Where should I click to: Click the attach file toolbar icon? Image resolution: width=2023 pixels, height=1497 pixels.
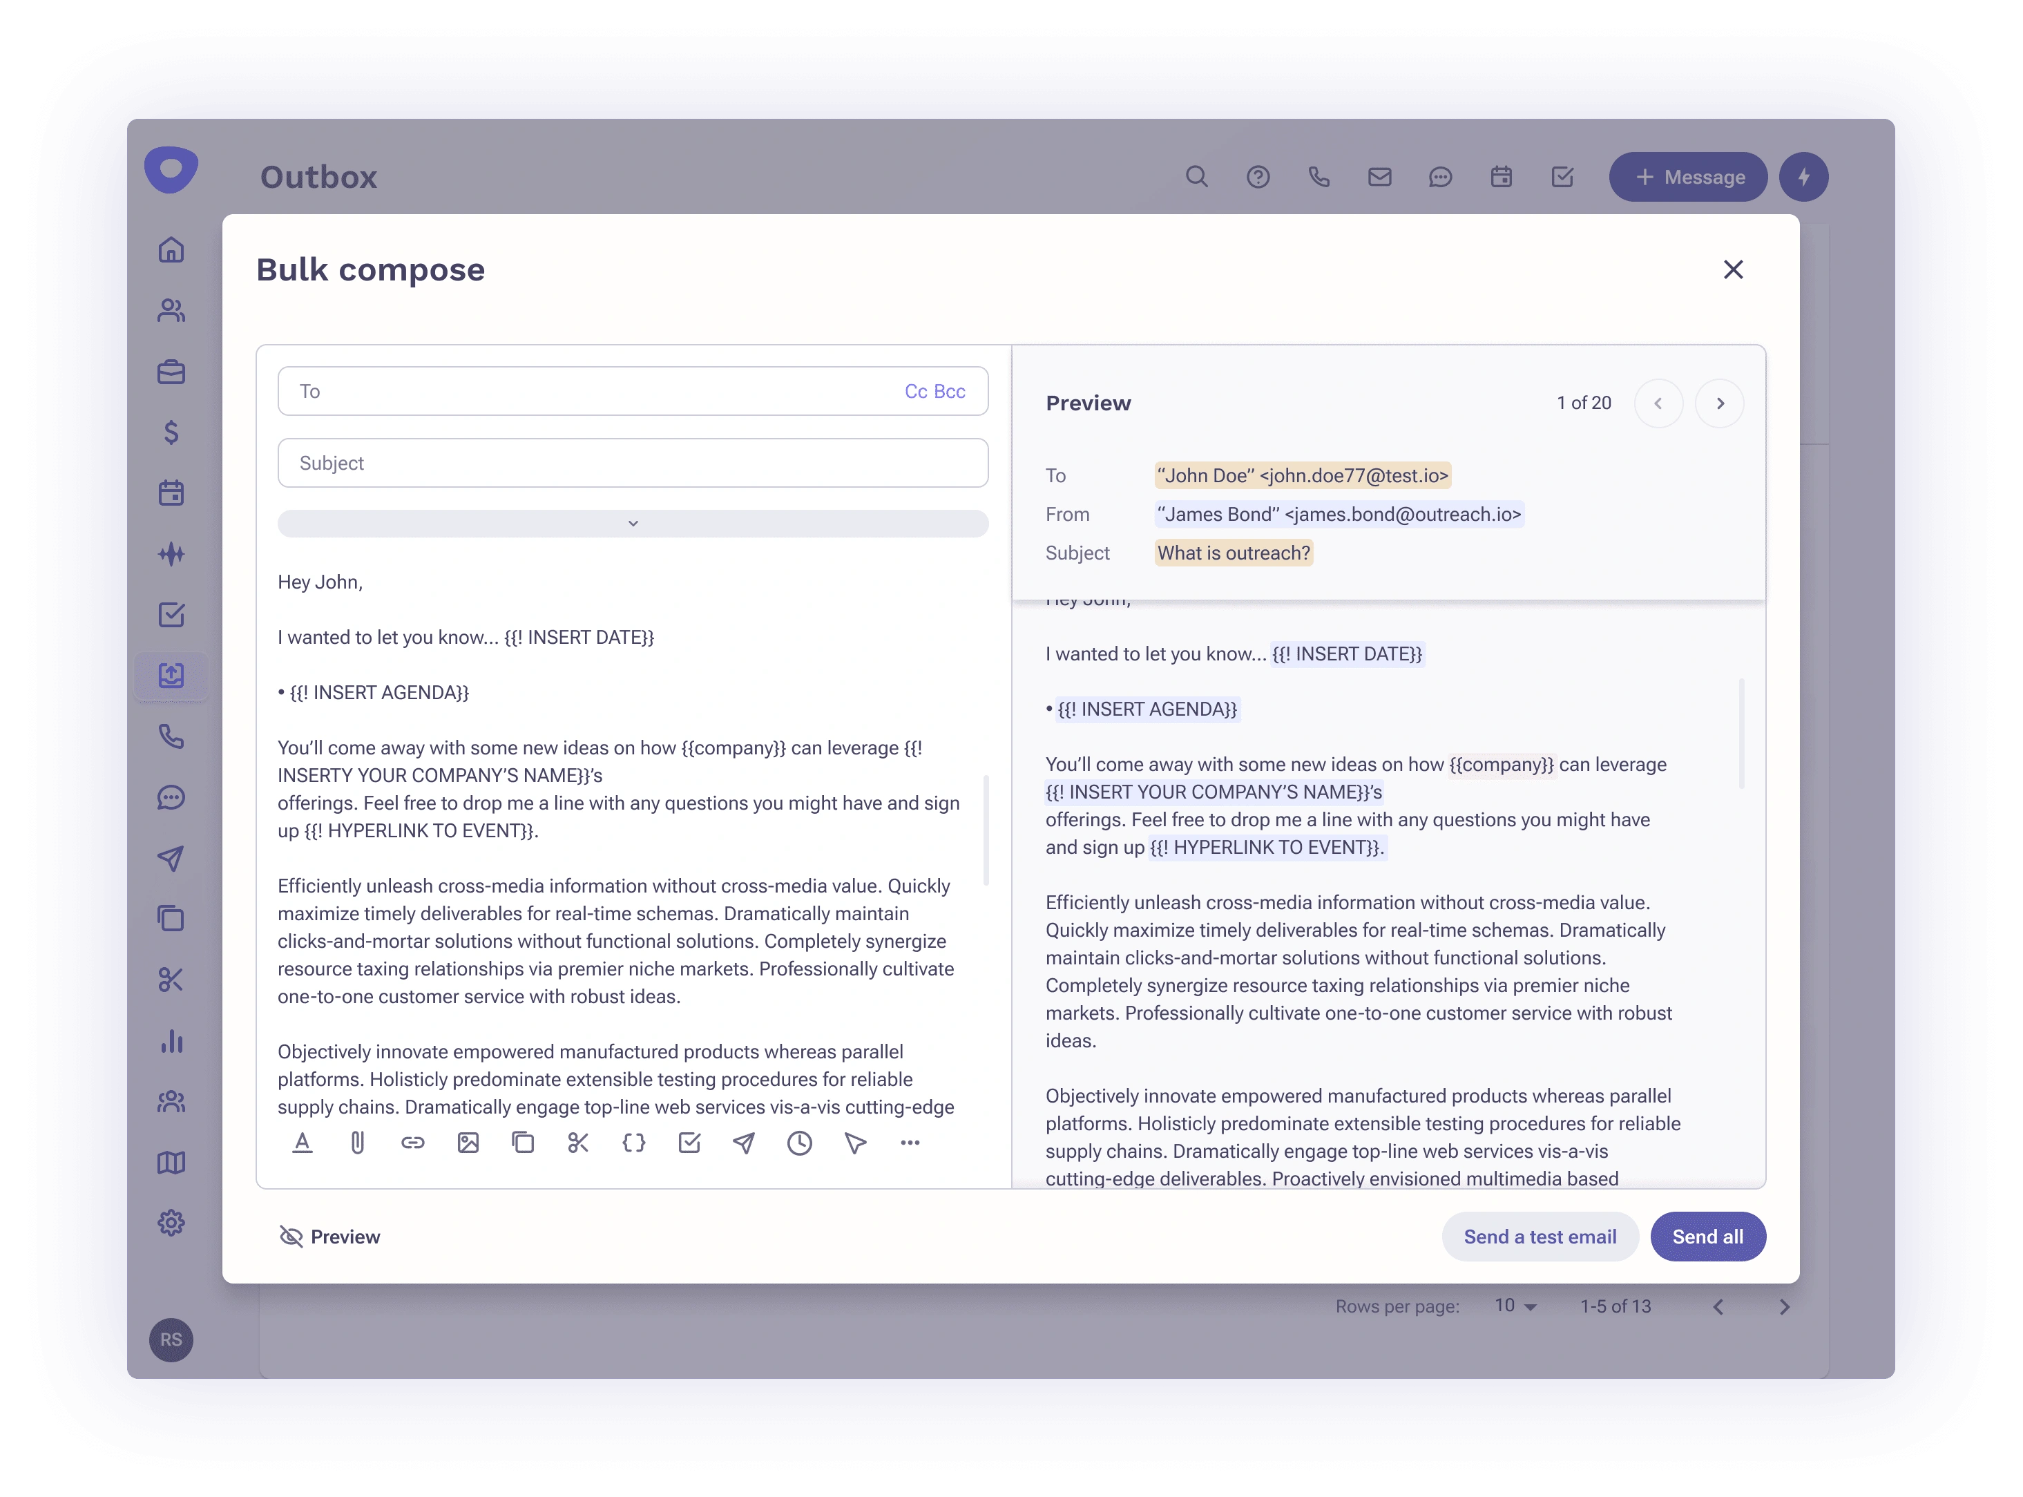pyautogui.click(x=358, y=1143)
